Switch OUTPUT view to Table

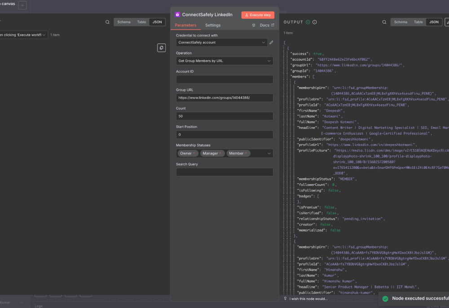click(418, 22)
